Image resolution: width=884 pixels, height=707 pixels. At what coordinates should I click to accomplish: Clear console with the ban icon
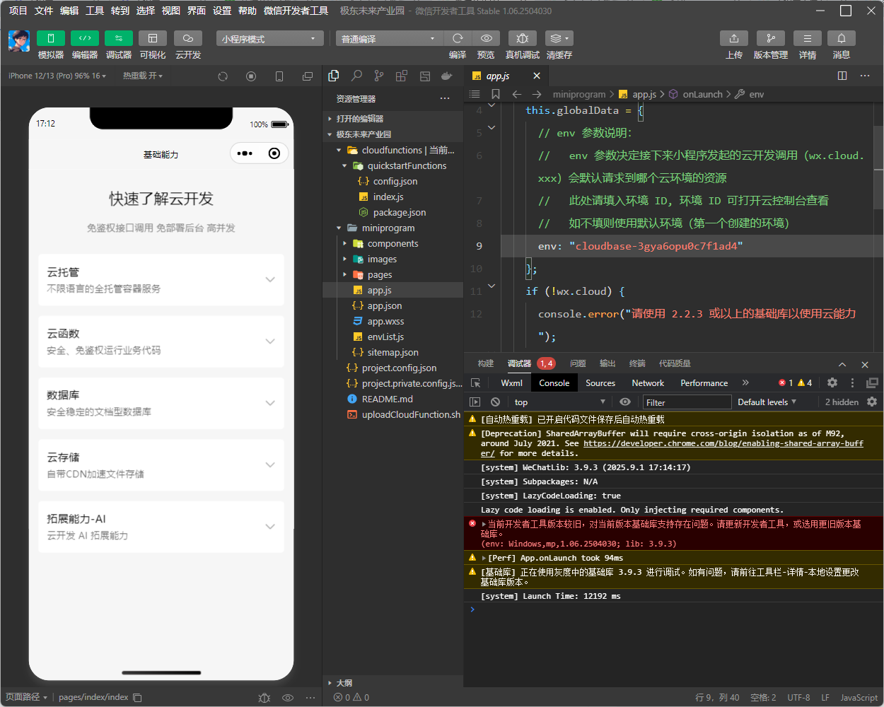[x=495, y=402]
